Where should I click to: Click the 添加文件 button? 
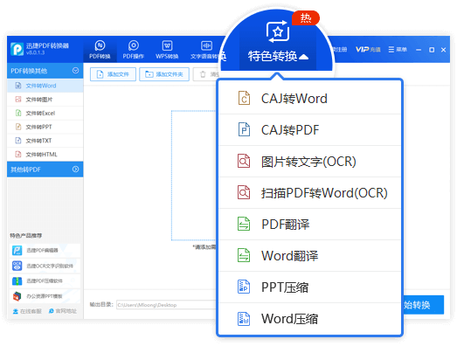113,74
